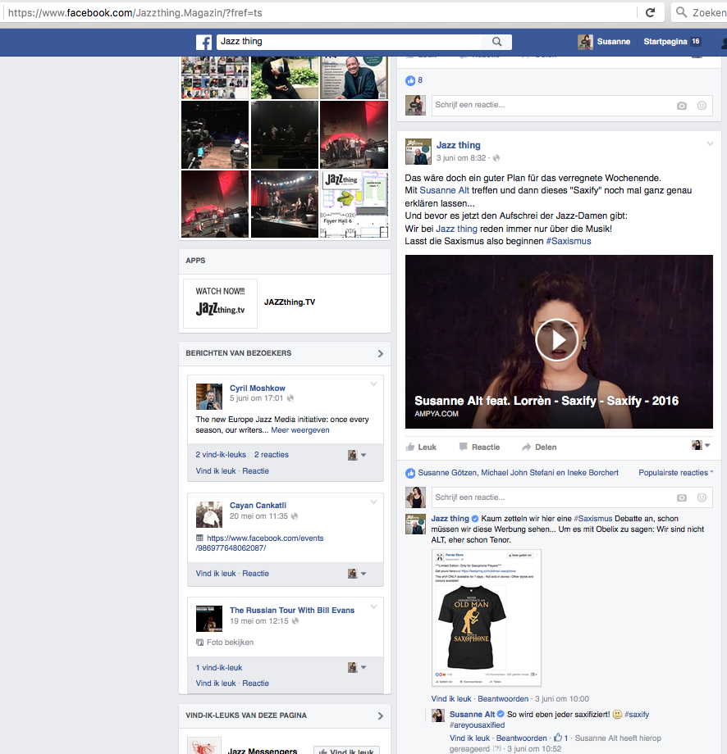This screenshot has width=727, height=754.
Task: Open the options chevron on Cyril Moshkow's post
Action: [x=373, y=384]
